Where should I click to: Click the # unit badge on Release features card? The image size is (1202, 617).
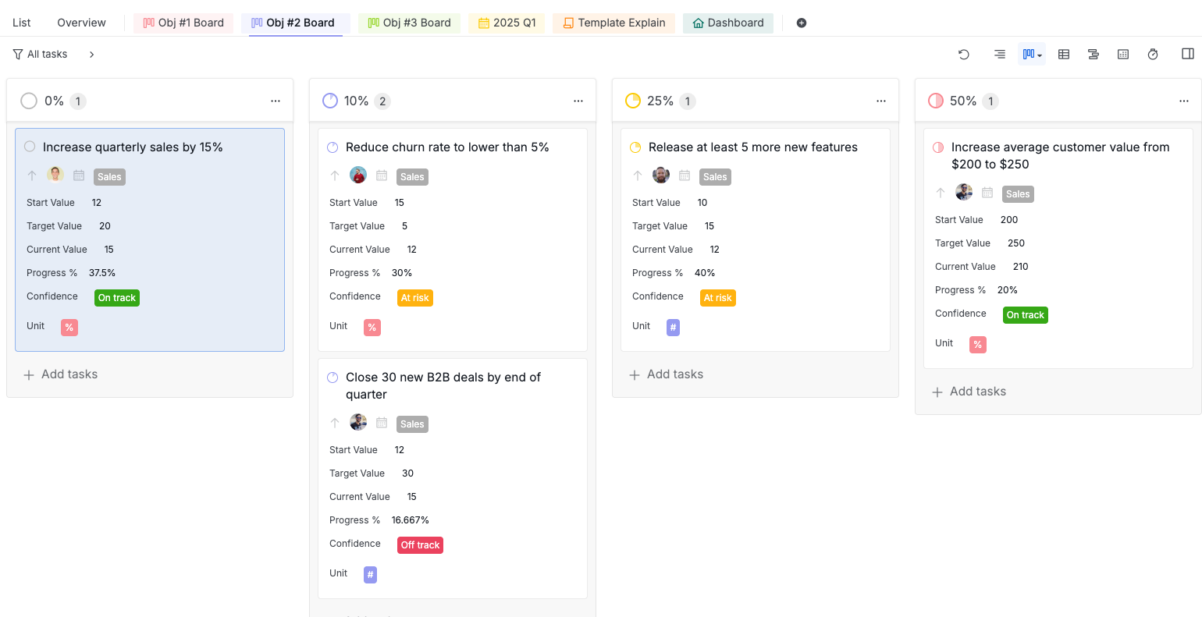pyautogui.click(x=673, y=328)
